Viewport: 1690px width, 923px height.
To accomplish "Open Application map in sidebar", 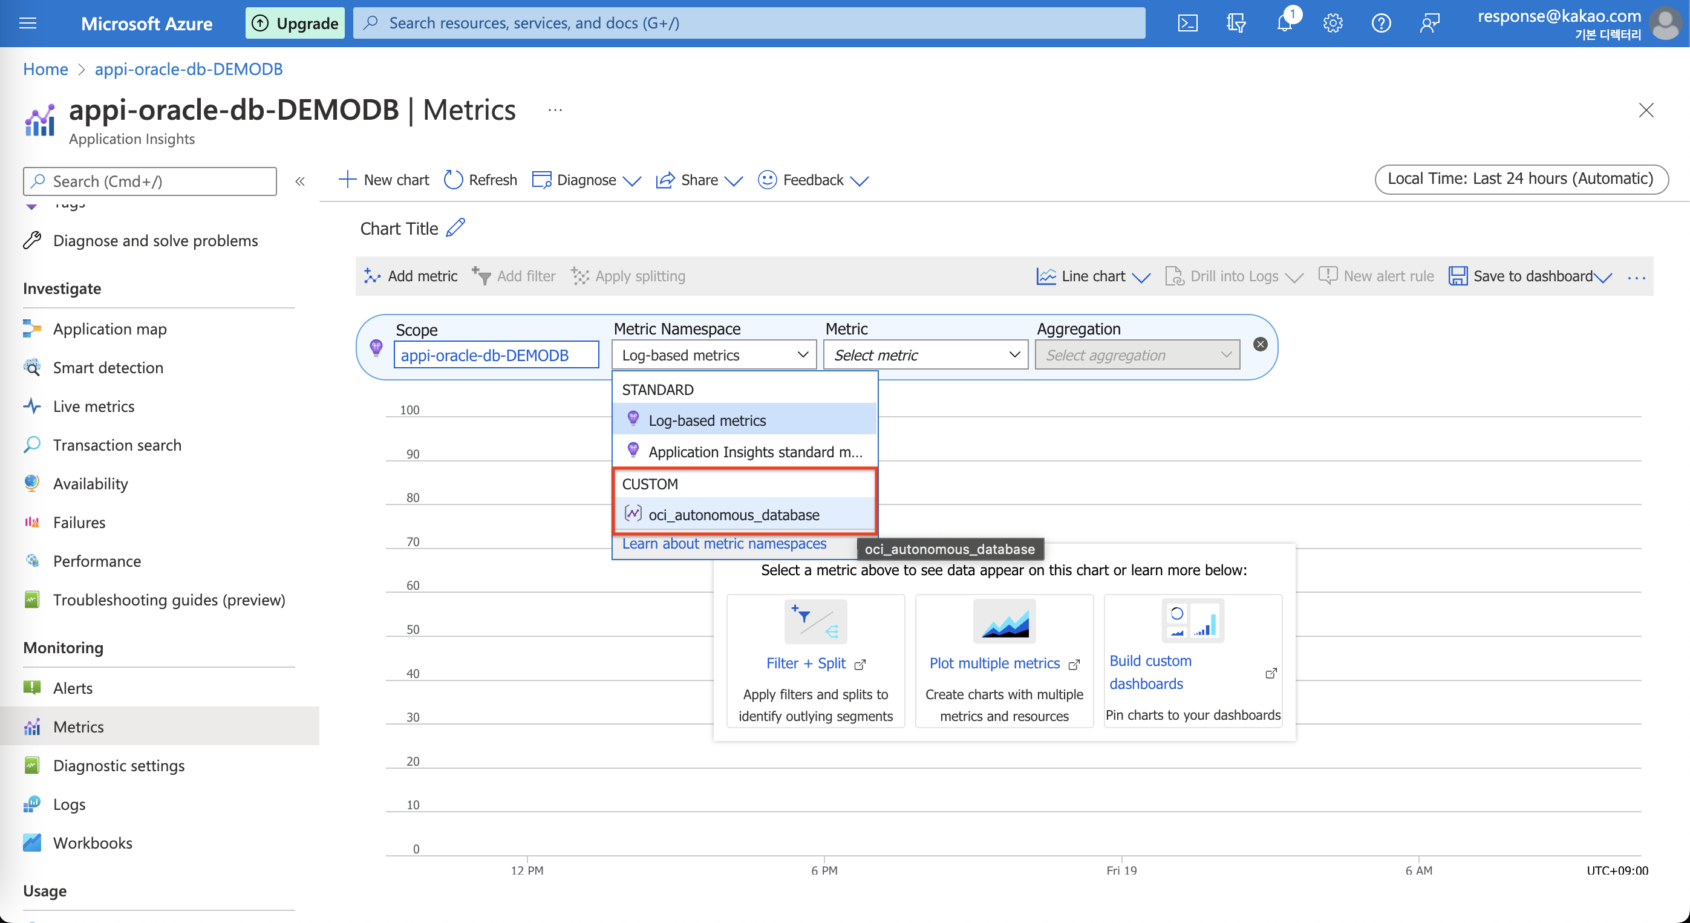I will tap(109, 328).
